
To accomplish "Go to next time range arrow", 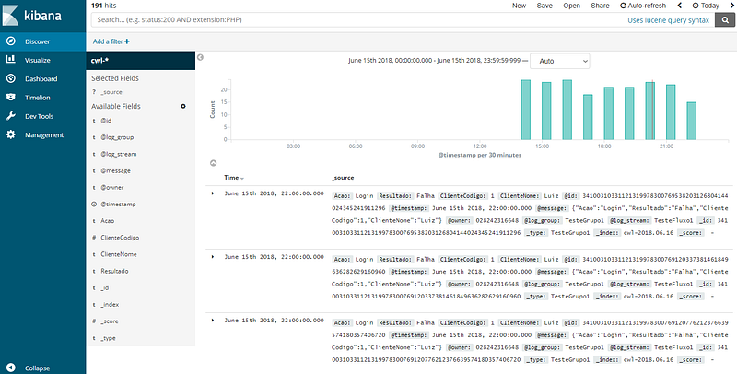I will pyautogui.click(x=731, y=6).
